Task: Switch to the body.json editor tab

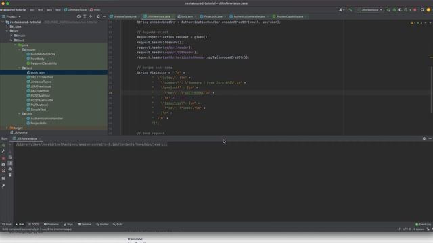Action: pos(185,16)
